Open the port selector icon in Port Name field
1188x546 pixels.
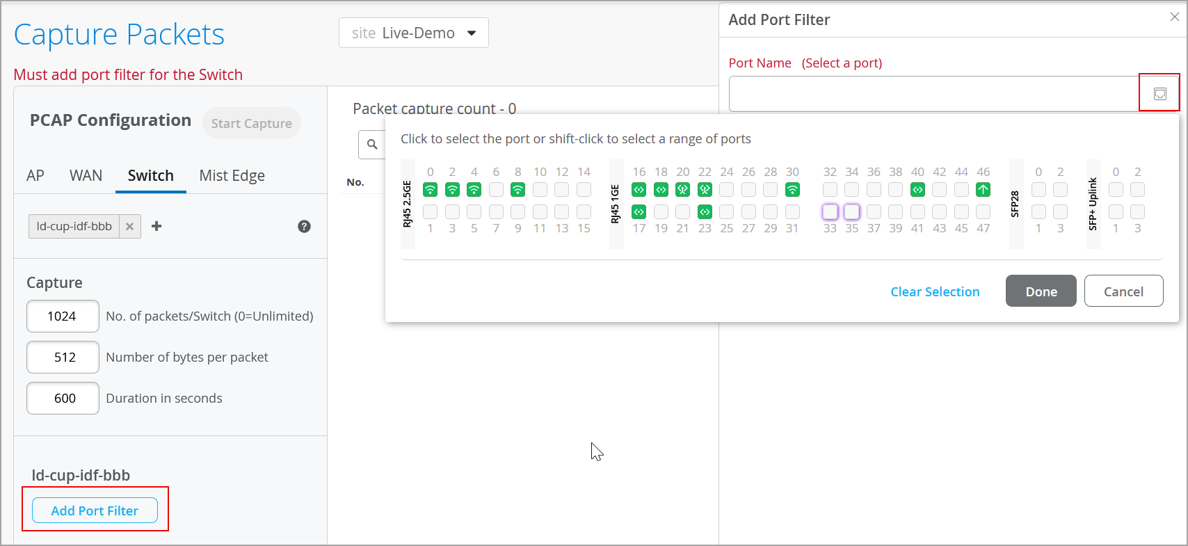click(x=1159, y=94)
